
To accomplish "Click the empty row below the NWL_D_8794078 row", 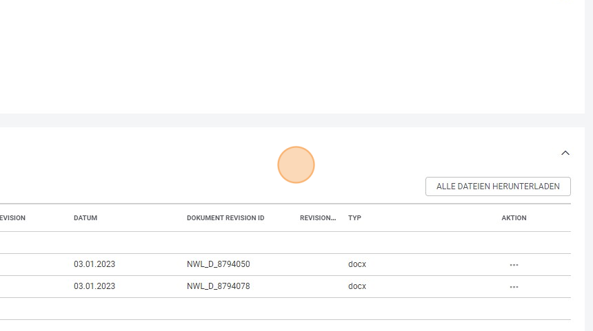I will pos(285,309).
